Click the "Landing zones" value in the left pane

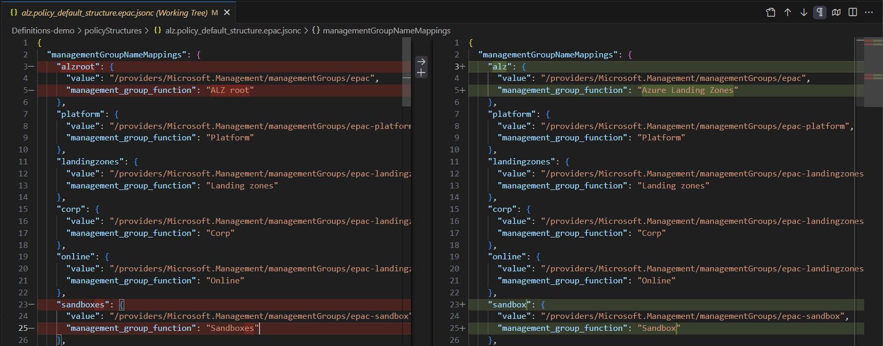point(242,185)
